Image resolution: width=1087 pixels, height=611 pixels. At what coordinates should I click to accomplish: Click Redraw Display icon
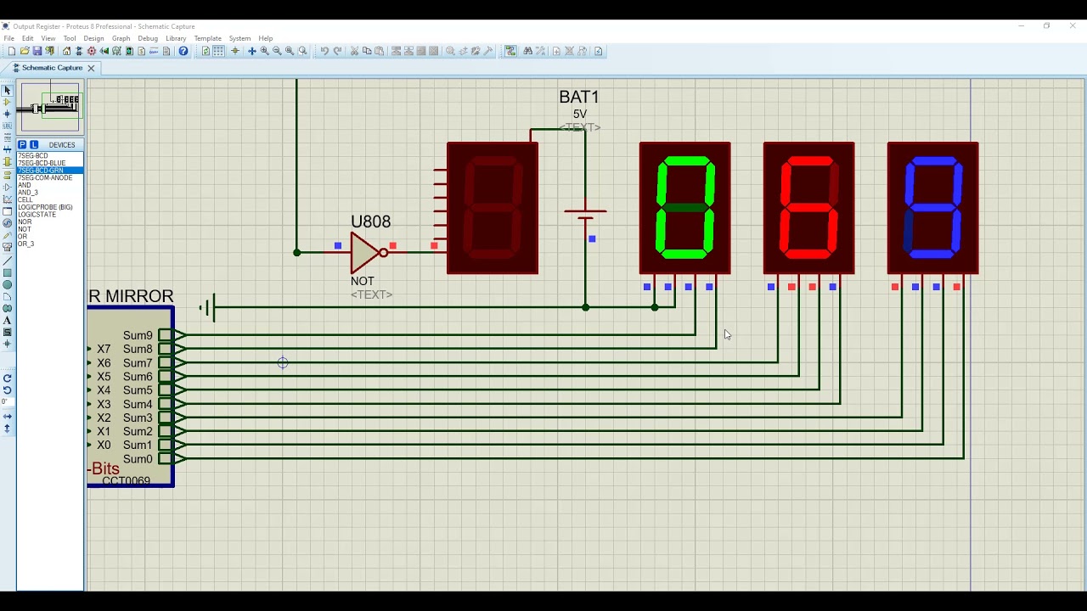(x=206, y=51)
